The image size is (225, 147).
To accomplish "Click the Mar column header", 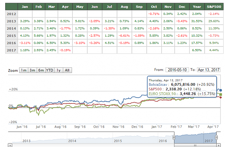I will 52,7.
